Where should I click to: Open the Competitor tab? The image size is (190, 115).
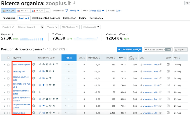(69, 18)
